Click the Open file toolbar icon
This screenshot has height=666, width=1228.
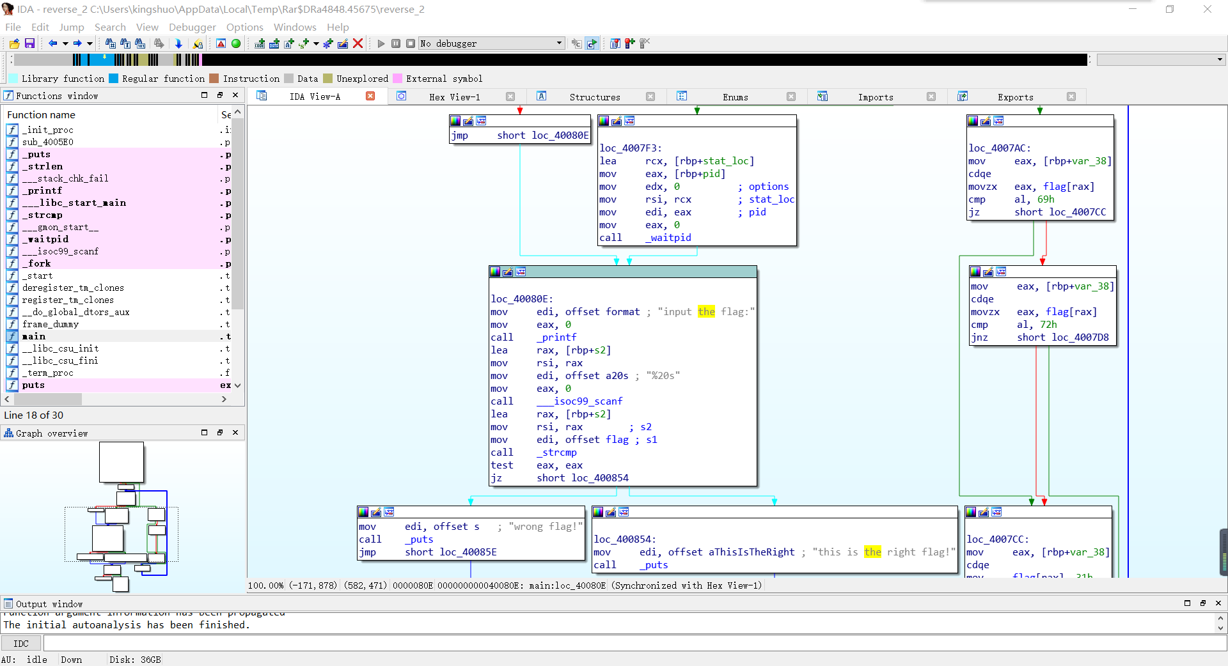click(14, 43)
